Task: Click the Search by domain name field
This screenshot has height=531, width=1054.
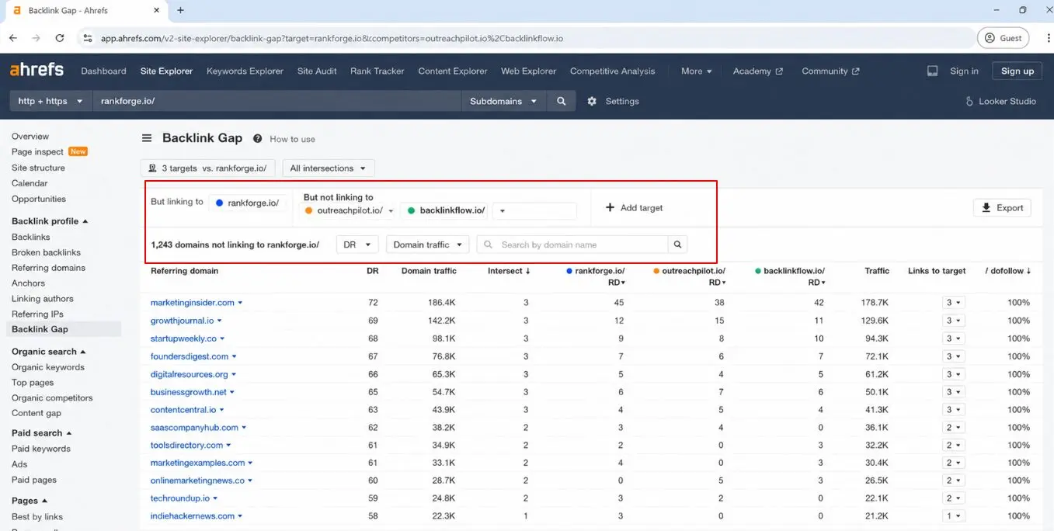Action: click(572, 245)
